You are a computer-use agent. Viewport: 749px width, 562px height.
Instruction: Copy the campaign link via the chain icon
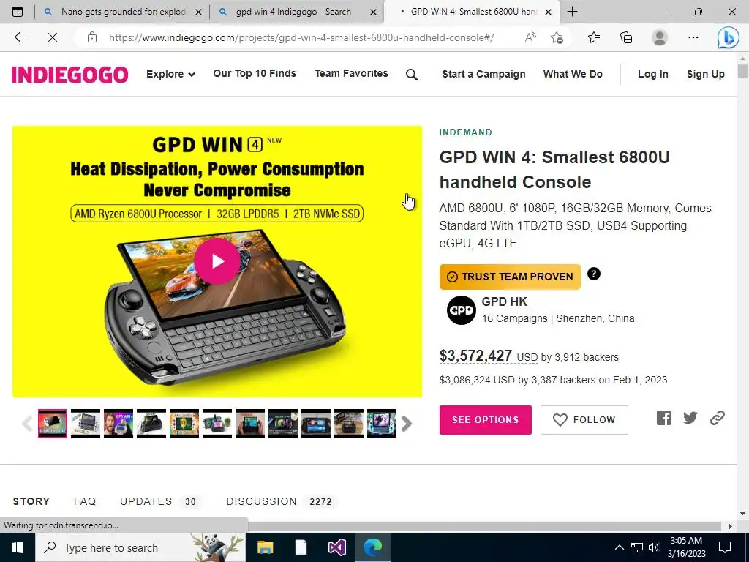[717, 418]
